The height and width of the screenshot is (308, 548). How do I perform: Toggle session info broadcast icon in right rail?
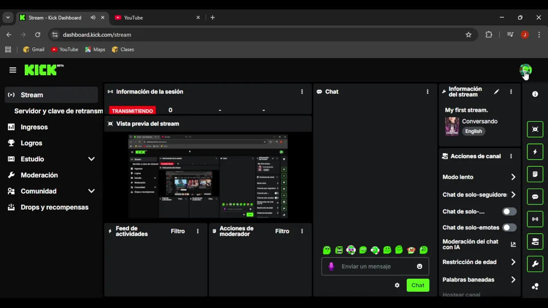pyautogui.click(x=535, y=219)
